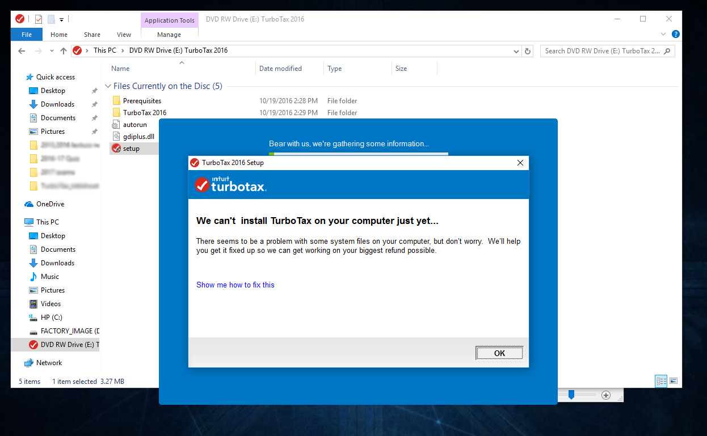This screenshot has width=707, height=436.
Task: Select the TurboTax 2016 folder
Action: (x=145, y=113)
